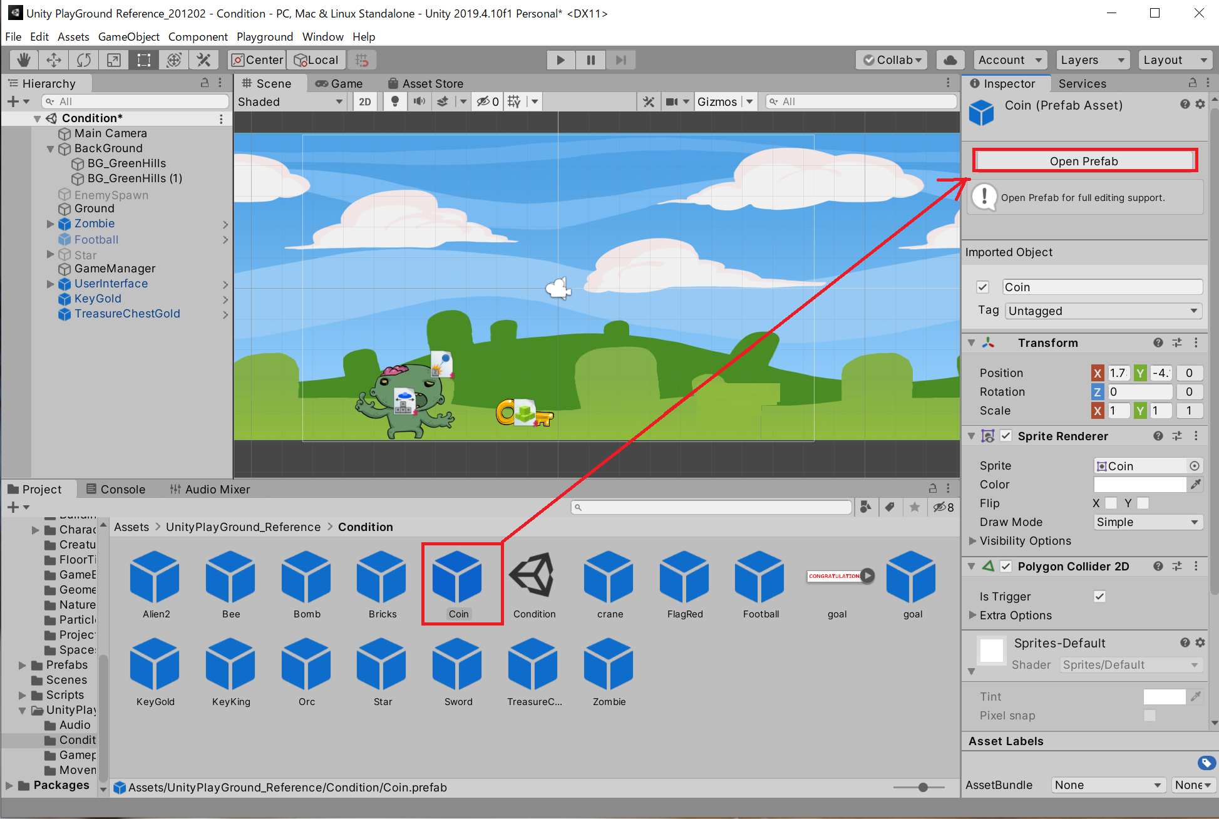Toggle 2D scene view mode
This screenshot has width=1219, height=819.
click(365, 101)
